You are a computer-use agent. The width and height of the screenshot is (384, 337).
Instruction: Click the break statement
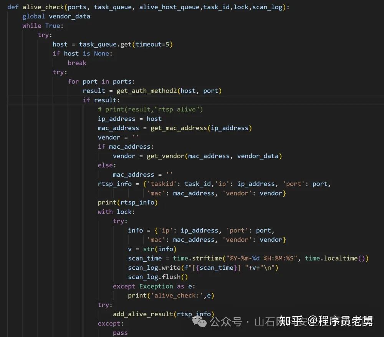(x=77, y=63)
